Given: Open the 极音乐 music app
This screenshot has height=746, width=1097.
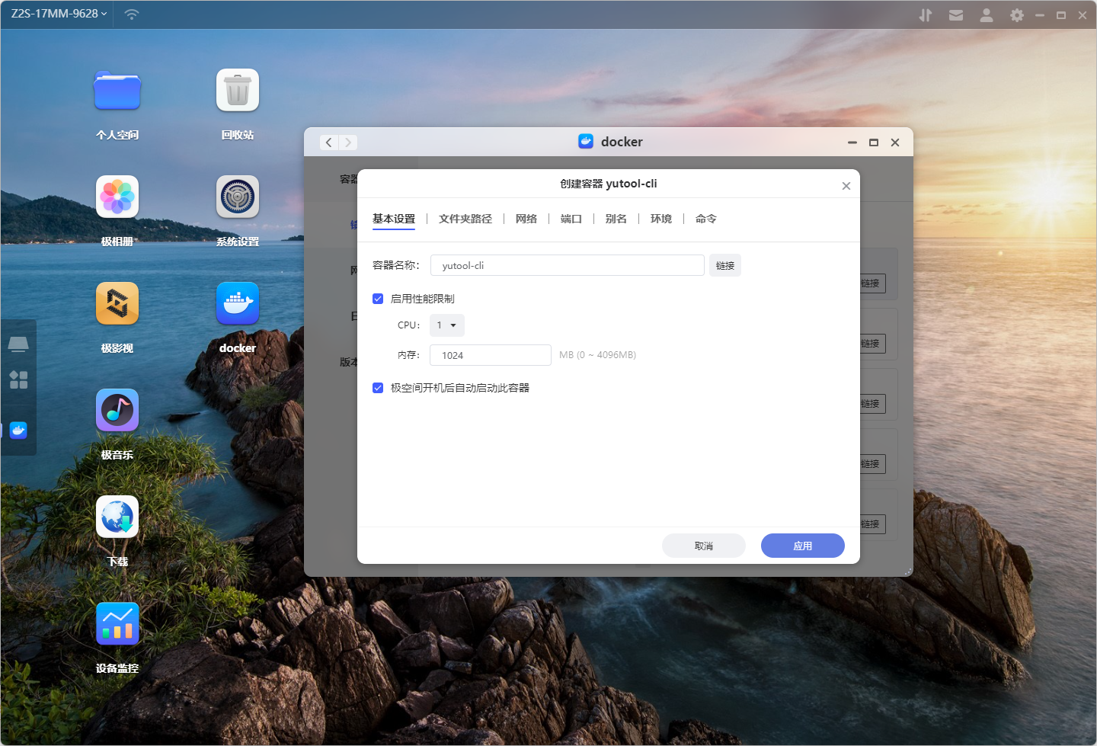Looking at the screenshot, I should 117,411.
